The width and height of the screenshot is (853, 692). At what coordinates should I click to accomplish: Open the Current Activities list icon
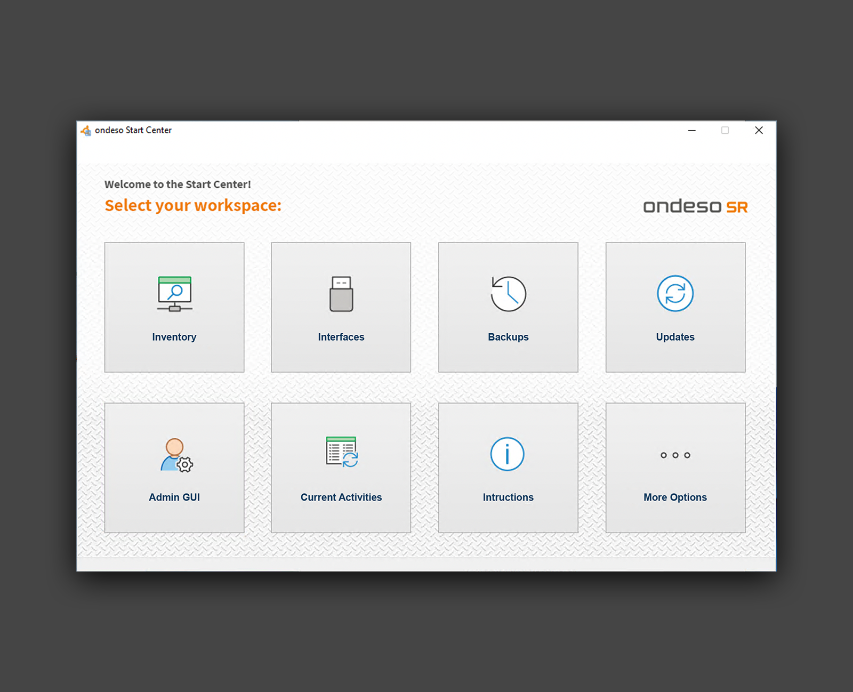pos(342,452)
